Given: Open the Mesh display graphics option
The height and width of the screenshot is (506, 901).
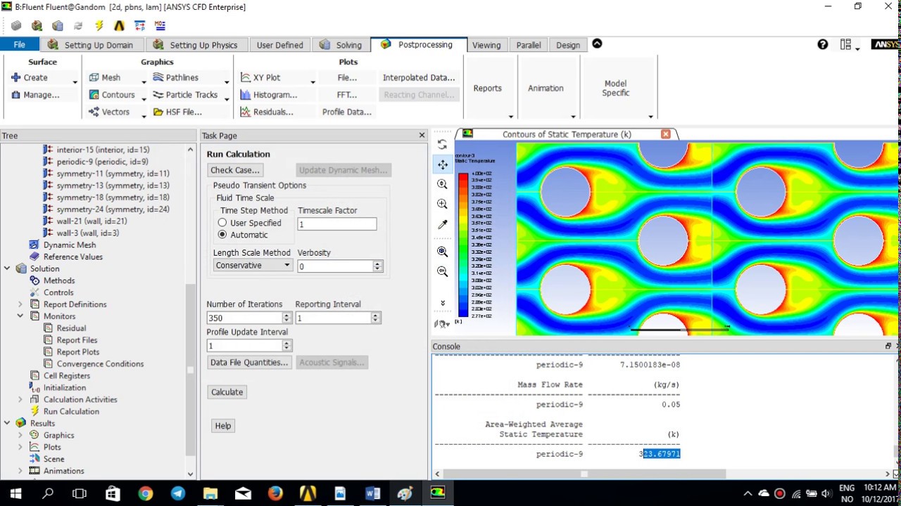Looking at the screenshot, I should pyautogui.click(x=105, y=77).
